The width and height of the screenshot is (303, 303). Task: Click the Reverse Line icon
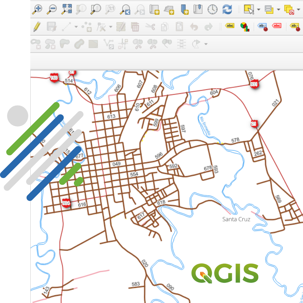click(109, 44)
